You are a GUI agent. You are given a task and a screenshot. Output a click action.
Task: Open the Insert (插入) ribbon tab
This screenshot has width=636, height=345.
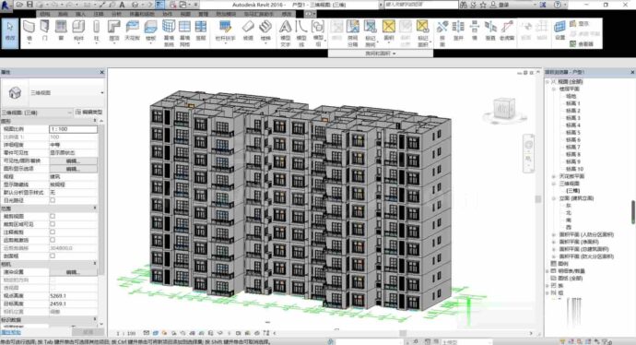tap(81, 14)
